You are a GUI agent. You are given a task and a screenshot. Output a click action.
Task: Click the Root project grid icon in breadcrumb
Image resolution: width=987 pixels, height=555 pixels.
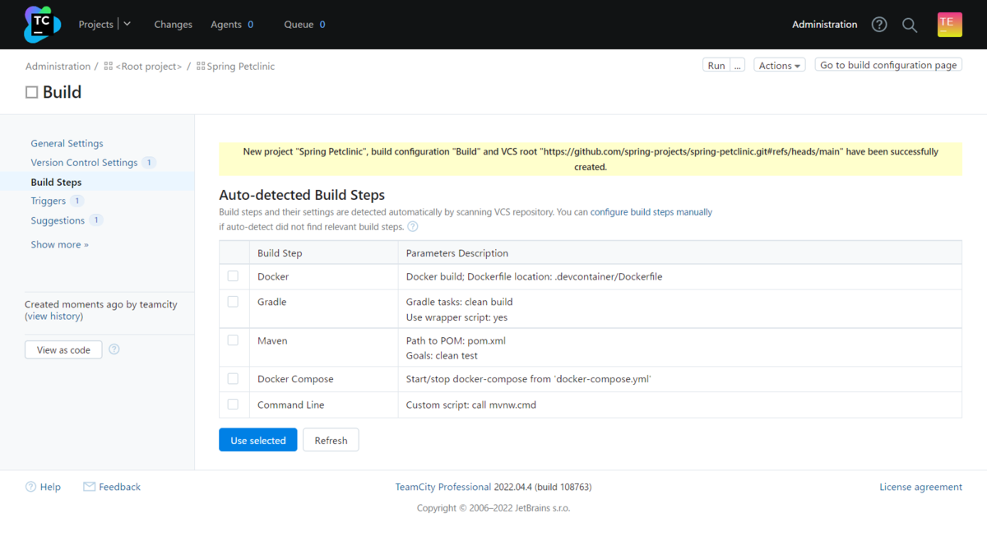(x=109, y=66)
